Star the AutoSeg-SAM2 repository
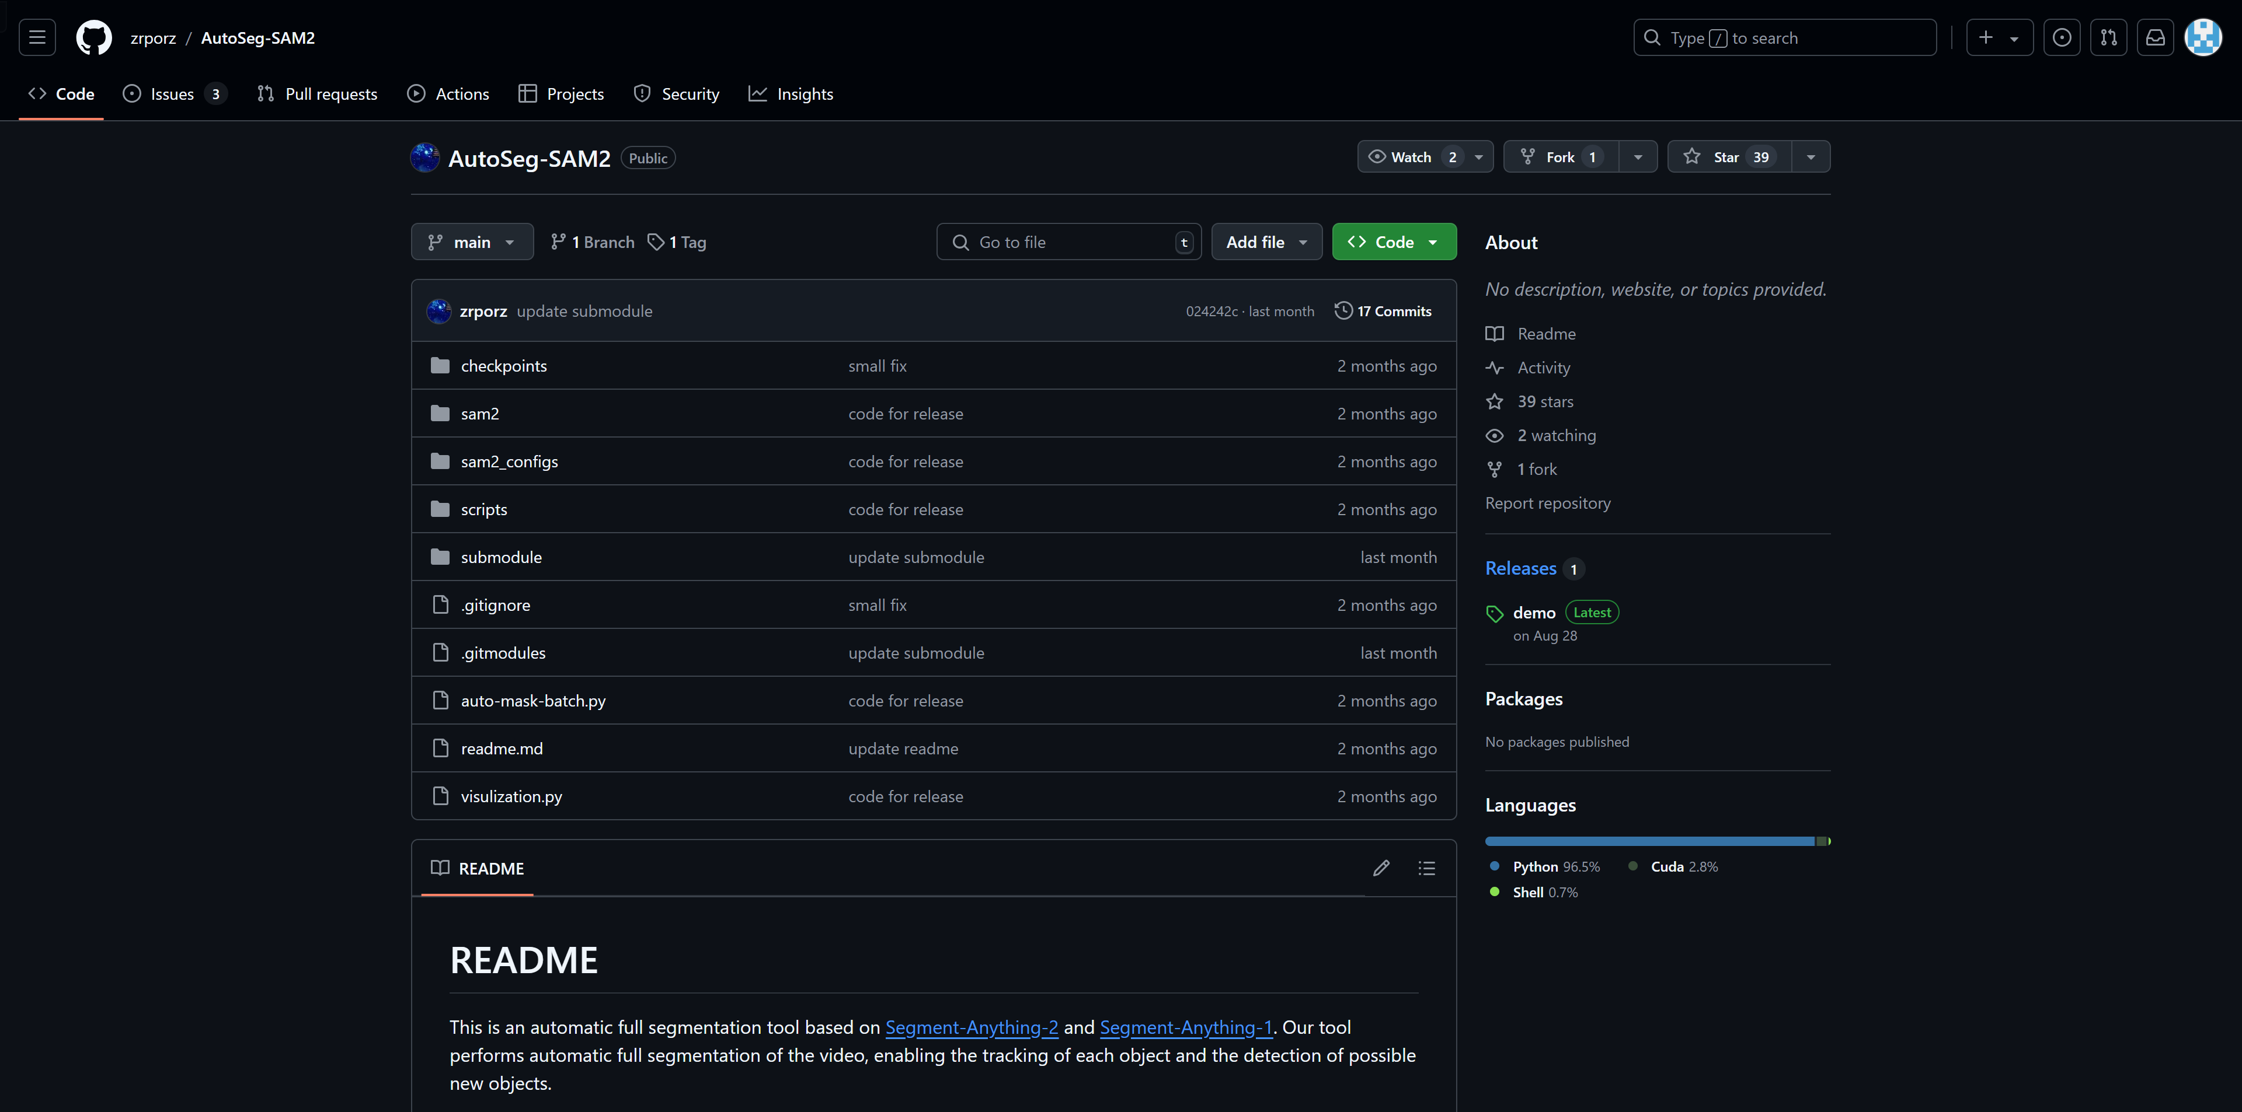This screenshot has width=2242, height=1112. tap(1729, 156)
